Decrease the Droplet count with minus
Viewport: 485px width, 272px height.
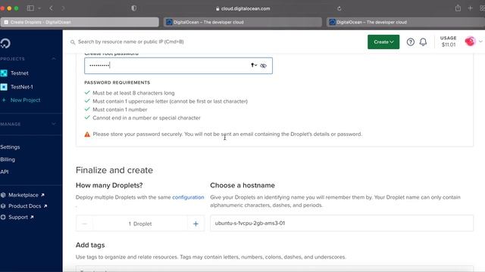pos(84,224)
